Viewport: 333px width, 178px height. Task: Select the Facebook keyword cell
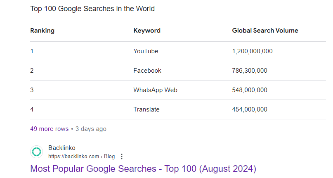[147, 71]
